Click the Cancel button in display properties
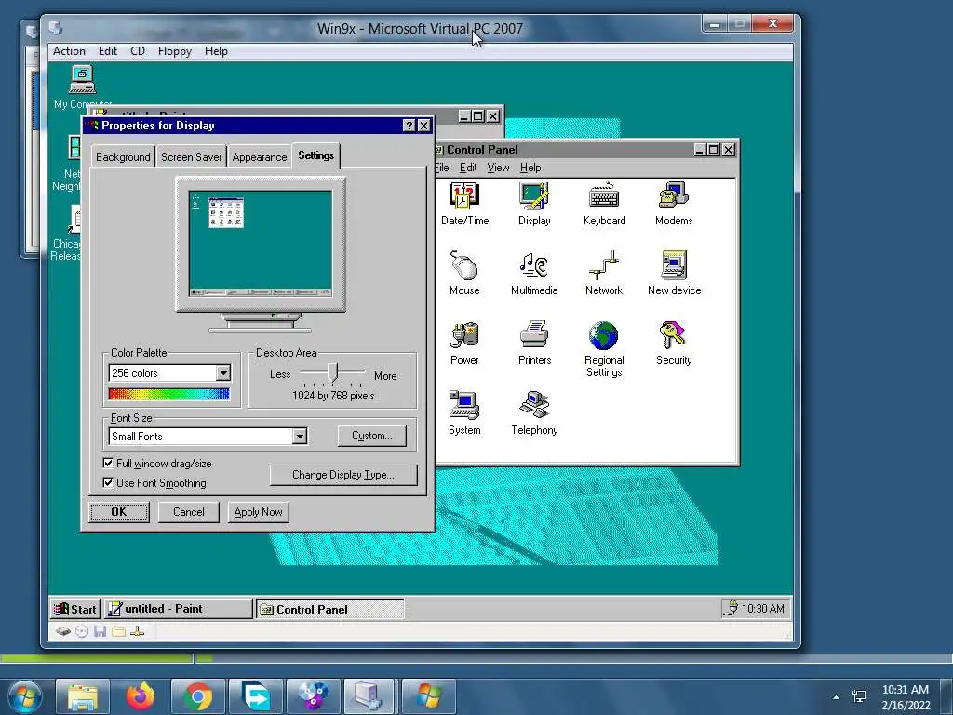Screen dimensions: 953x715 pyautogui.click(x=188, y=512)
